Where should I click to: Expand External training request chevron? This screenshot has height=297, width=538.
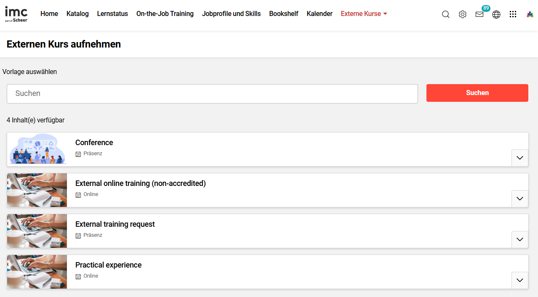pyautogui.click(x=519, y=239)
